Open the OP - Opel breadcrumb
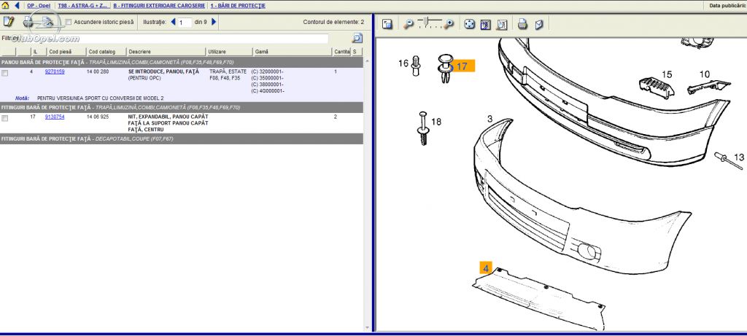747x336 pixels. pyautogui.click(x=39, y=6)
